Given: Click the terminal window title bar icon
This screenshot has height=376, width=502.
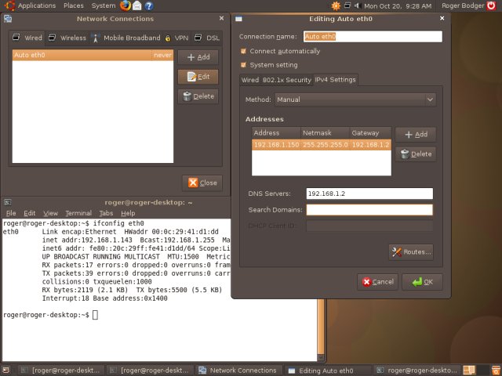Looking at the screenshot, I should [8, 202].
